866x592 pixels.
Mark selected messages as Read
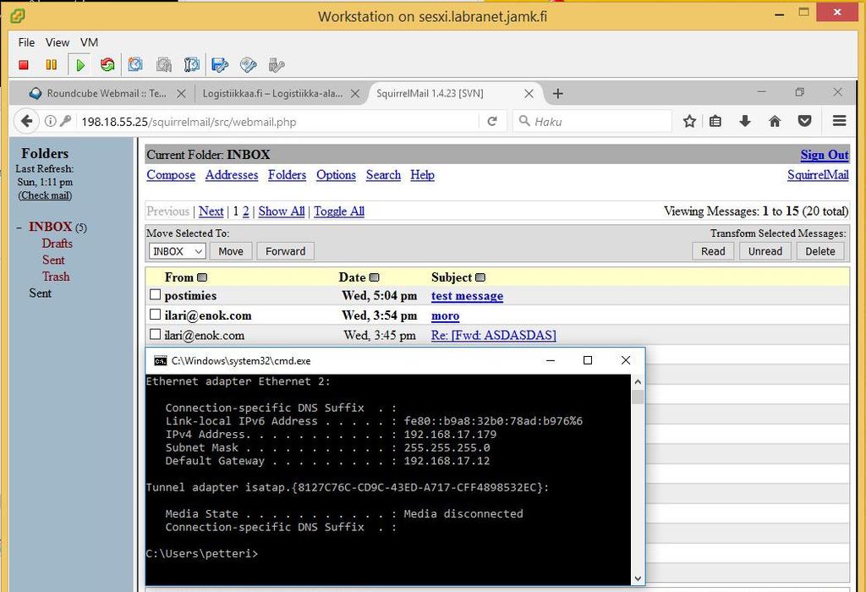tap(713, 251)
